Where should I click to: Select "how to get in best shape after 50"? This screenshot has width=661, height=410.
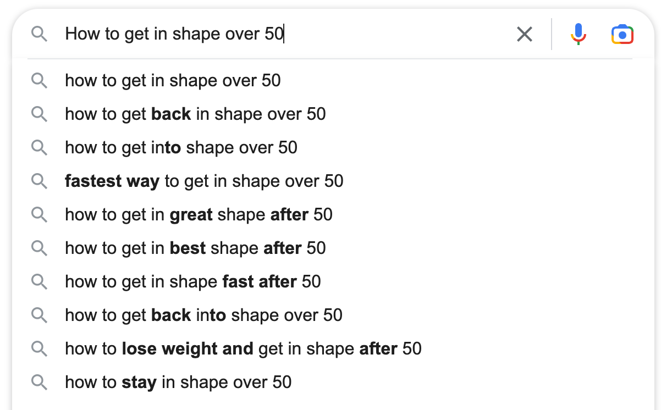[195, 248]
